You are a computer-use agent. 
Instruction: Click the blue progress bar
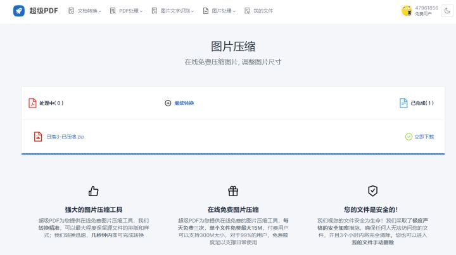(233, 154)
